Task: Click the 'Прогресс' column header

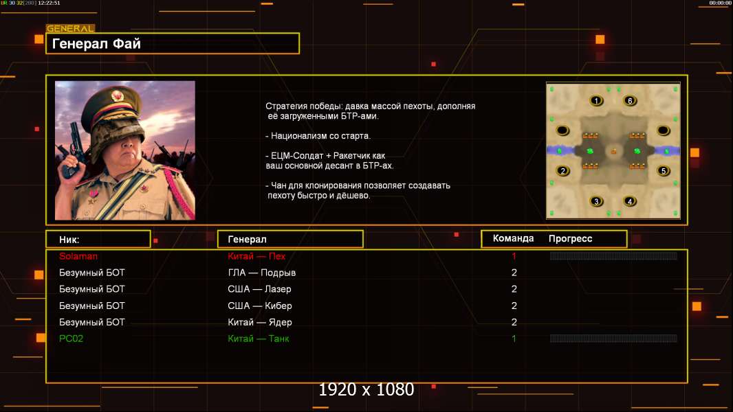Action: pos(570,238)
